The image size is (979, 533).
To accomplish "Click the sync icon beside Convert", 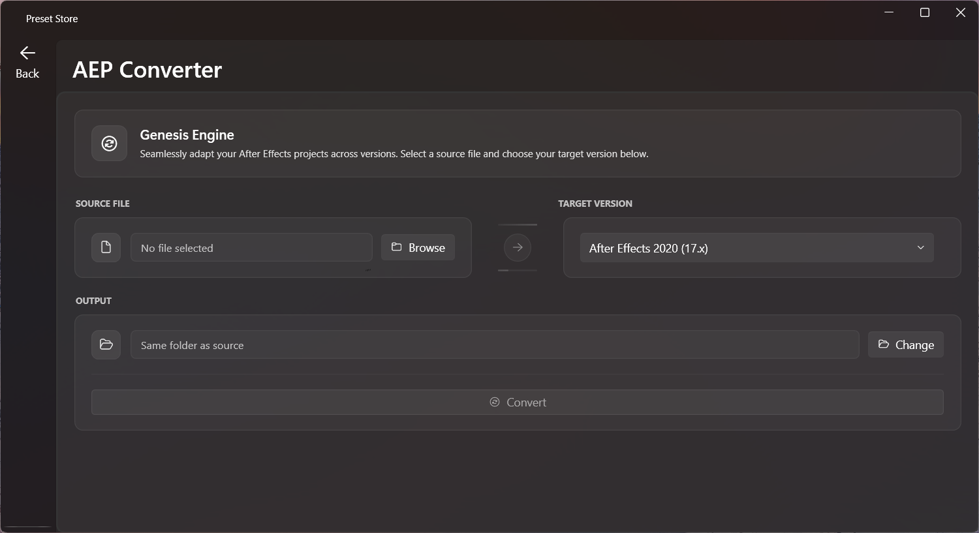I will click(x=495, y=402).
